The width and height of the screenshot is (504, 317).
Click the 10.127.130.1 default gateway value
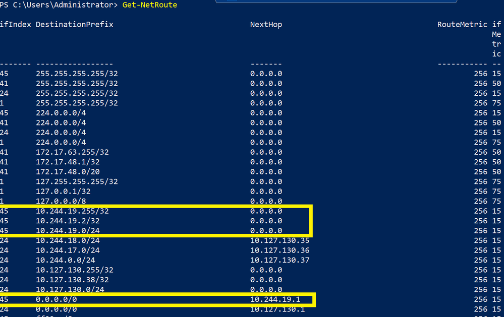pos(277,309)
